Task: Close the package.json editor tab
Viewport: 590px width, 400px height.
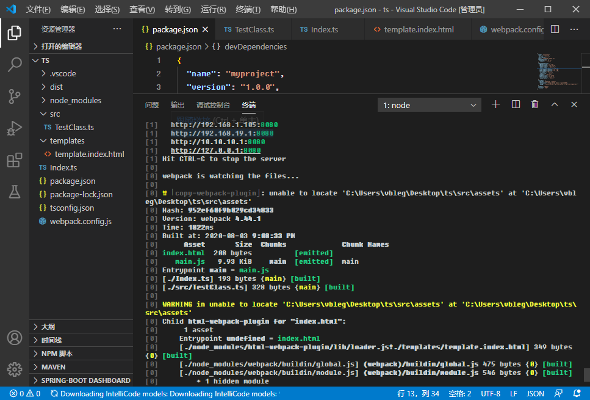Action: tap(205, 29)
